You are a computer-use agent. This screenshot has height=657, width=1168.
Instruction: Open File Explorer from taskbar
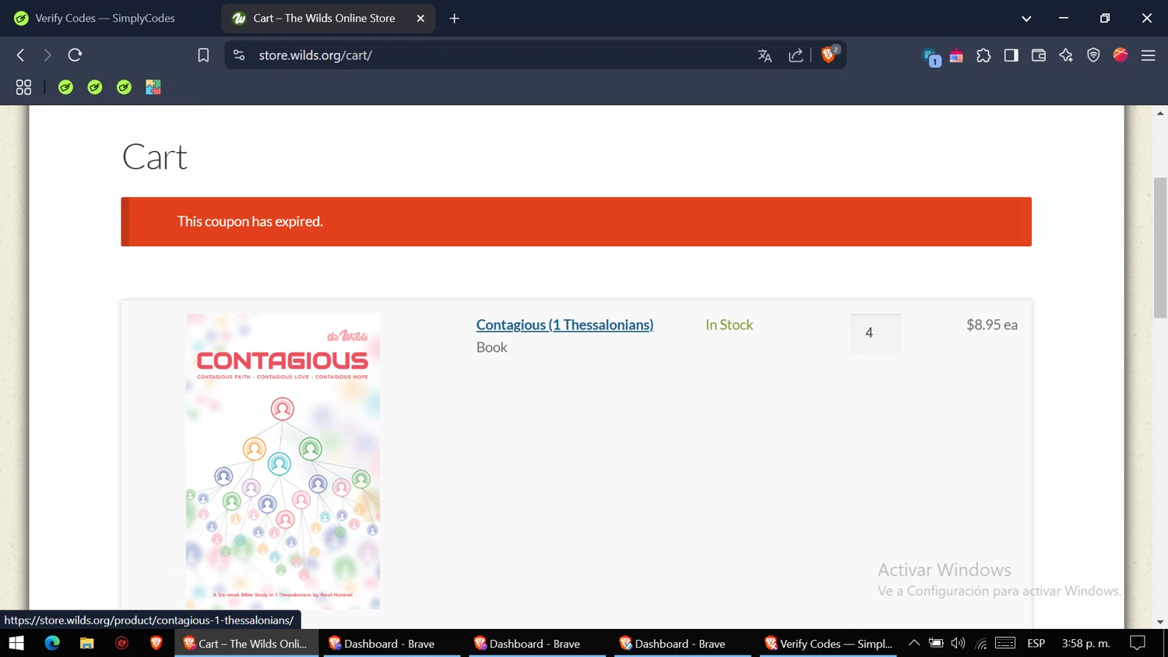(87, 643)
